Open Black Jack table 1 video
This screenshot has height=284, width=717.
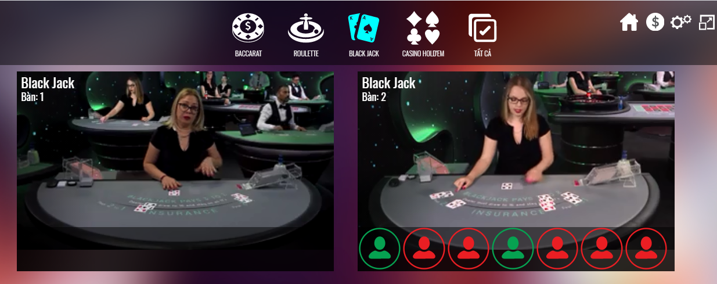175,171
